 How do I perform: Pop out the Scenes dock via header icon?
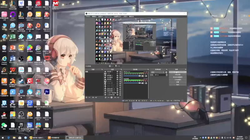click(x=102, y=69)
